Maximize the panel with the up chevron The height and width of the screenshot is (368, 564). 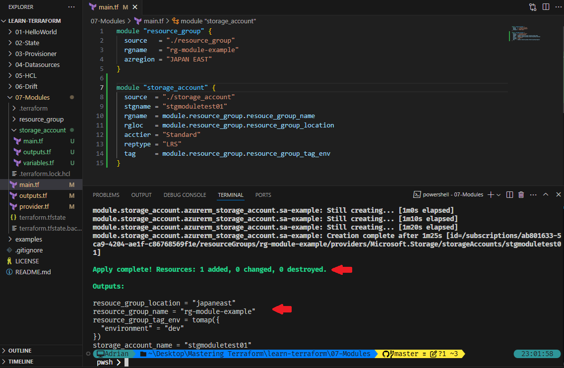click(x=545, y=194)
